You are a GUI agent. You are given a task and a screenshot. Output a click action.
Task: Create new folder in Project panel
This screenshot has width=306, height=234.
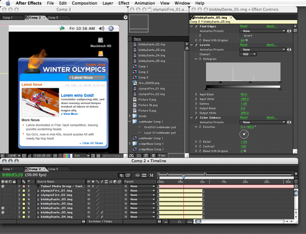click(139, 156)
